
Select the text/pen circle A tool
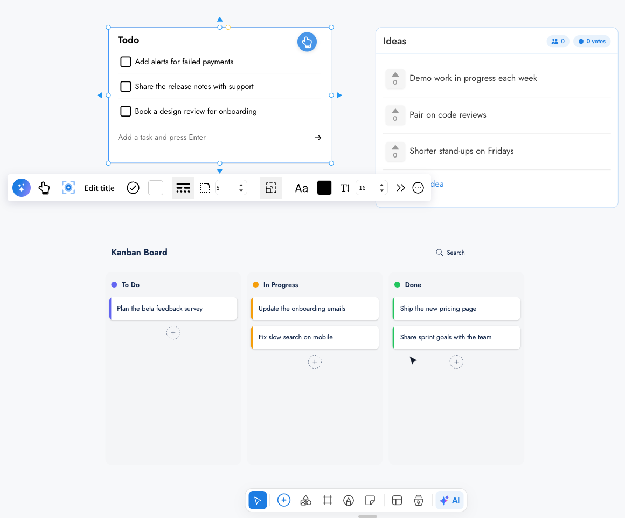(349, 500)
